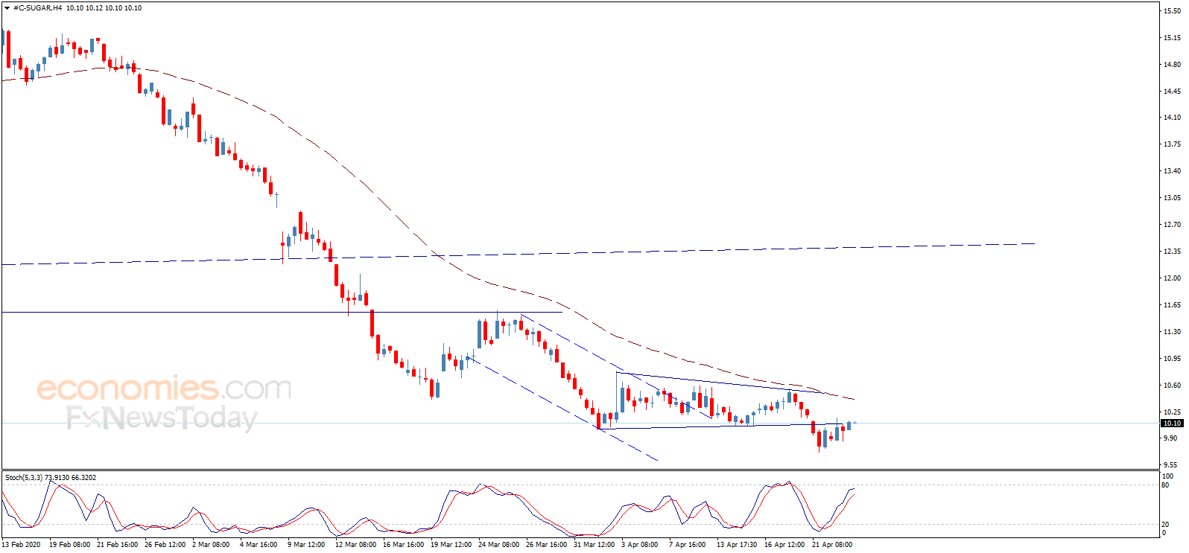Click the 20 level on Stochastic scale

click(x=1166, y=525)
